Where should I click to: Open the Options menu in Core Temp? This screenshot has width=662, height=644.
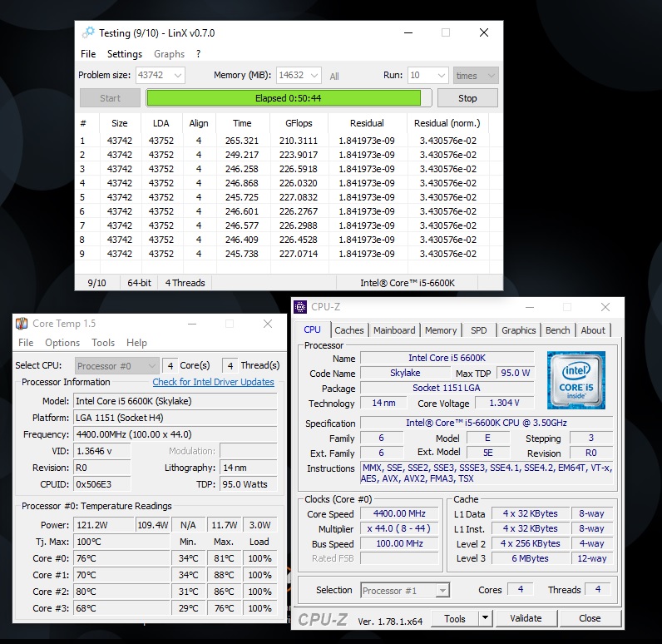click(x=62, y=343)
